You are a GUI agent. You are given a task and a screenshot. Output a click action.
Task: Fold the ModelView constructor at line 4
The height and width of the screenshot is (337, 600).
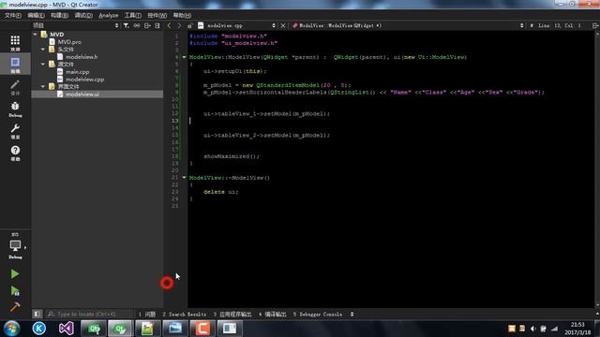click(184, 57)
